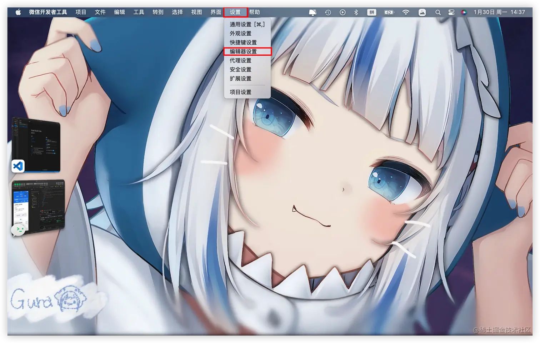
Task: Open the 视图 menu
Action: point(196,12)
